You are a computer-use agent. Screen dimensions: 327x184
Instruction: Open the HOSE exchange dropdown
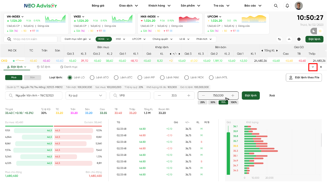(x=104, y=39)
